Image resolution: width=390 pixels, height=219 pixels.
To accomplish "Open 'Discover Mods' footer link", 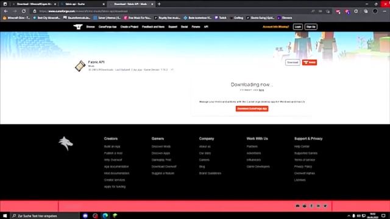I will (161, 147).
